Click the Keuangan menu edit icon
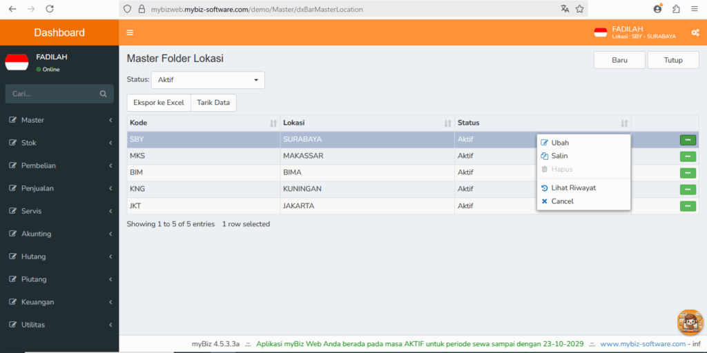707x353 pixels. 12,302
